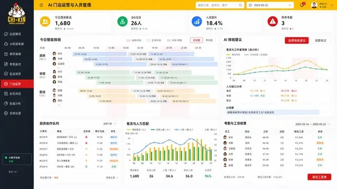
Task: Open order #52814 in kitchen queue
Action: point(78,166)
